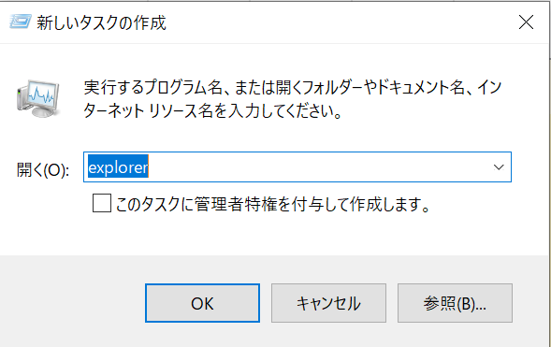Click inside the 開く text input field

297,167
